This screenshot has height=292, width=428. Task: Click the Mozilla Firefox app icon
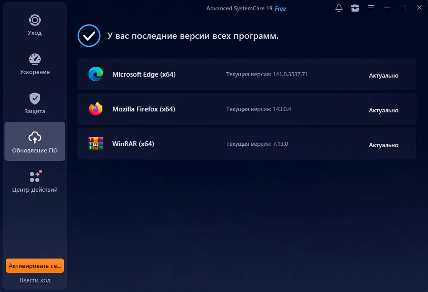(x=96, y=109)
